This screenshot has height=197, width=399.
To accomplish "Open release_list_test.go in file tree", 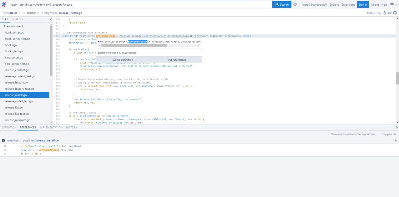I will 17,114.
